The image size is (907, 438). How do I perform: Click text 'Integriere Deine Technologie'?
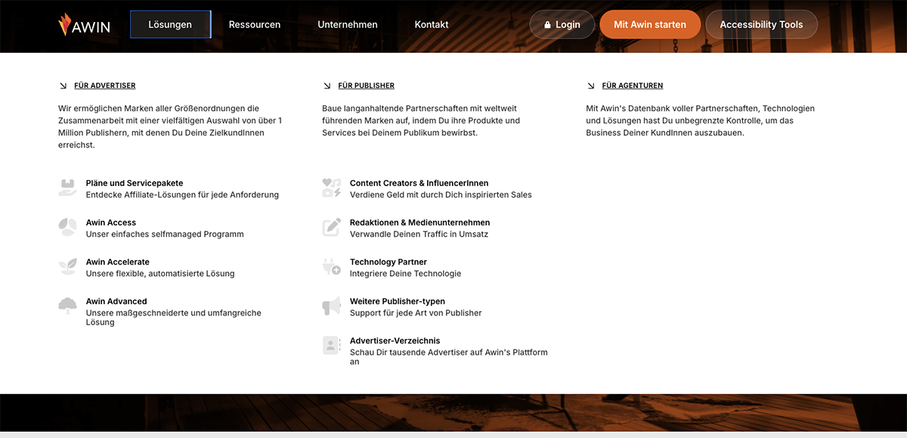[x=405, y=273]
